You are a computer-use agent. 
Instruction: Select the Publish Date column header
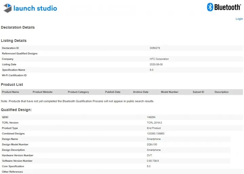click(x=113, y=92)
